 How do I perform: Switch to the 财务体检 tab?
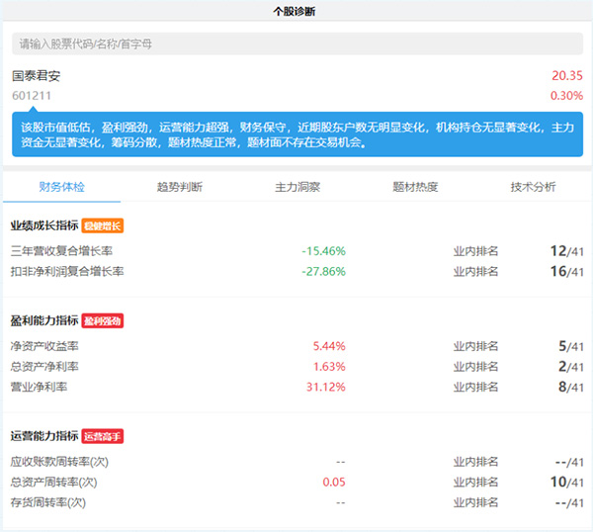[x=61, y=187]
